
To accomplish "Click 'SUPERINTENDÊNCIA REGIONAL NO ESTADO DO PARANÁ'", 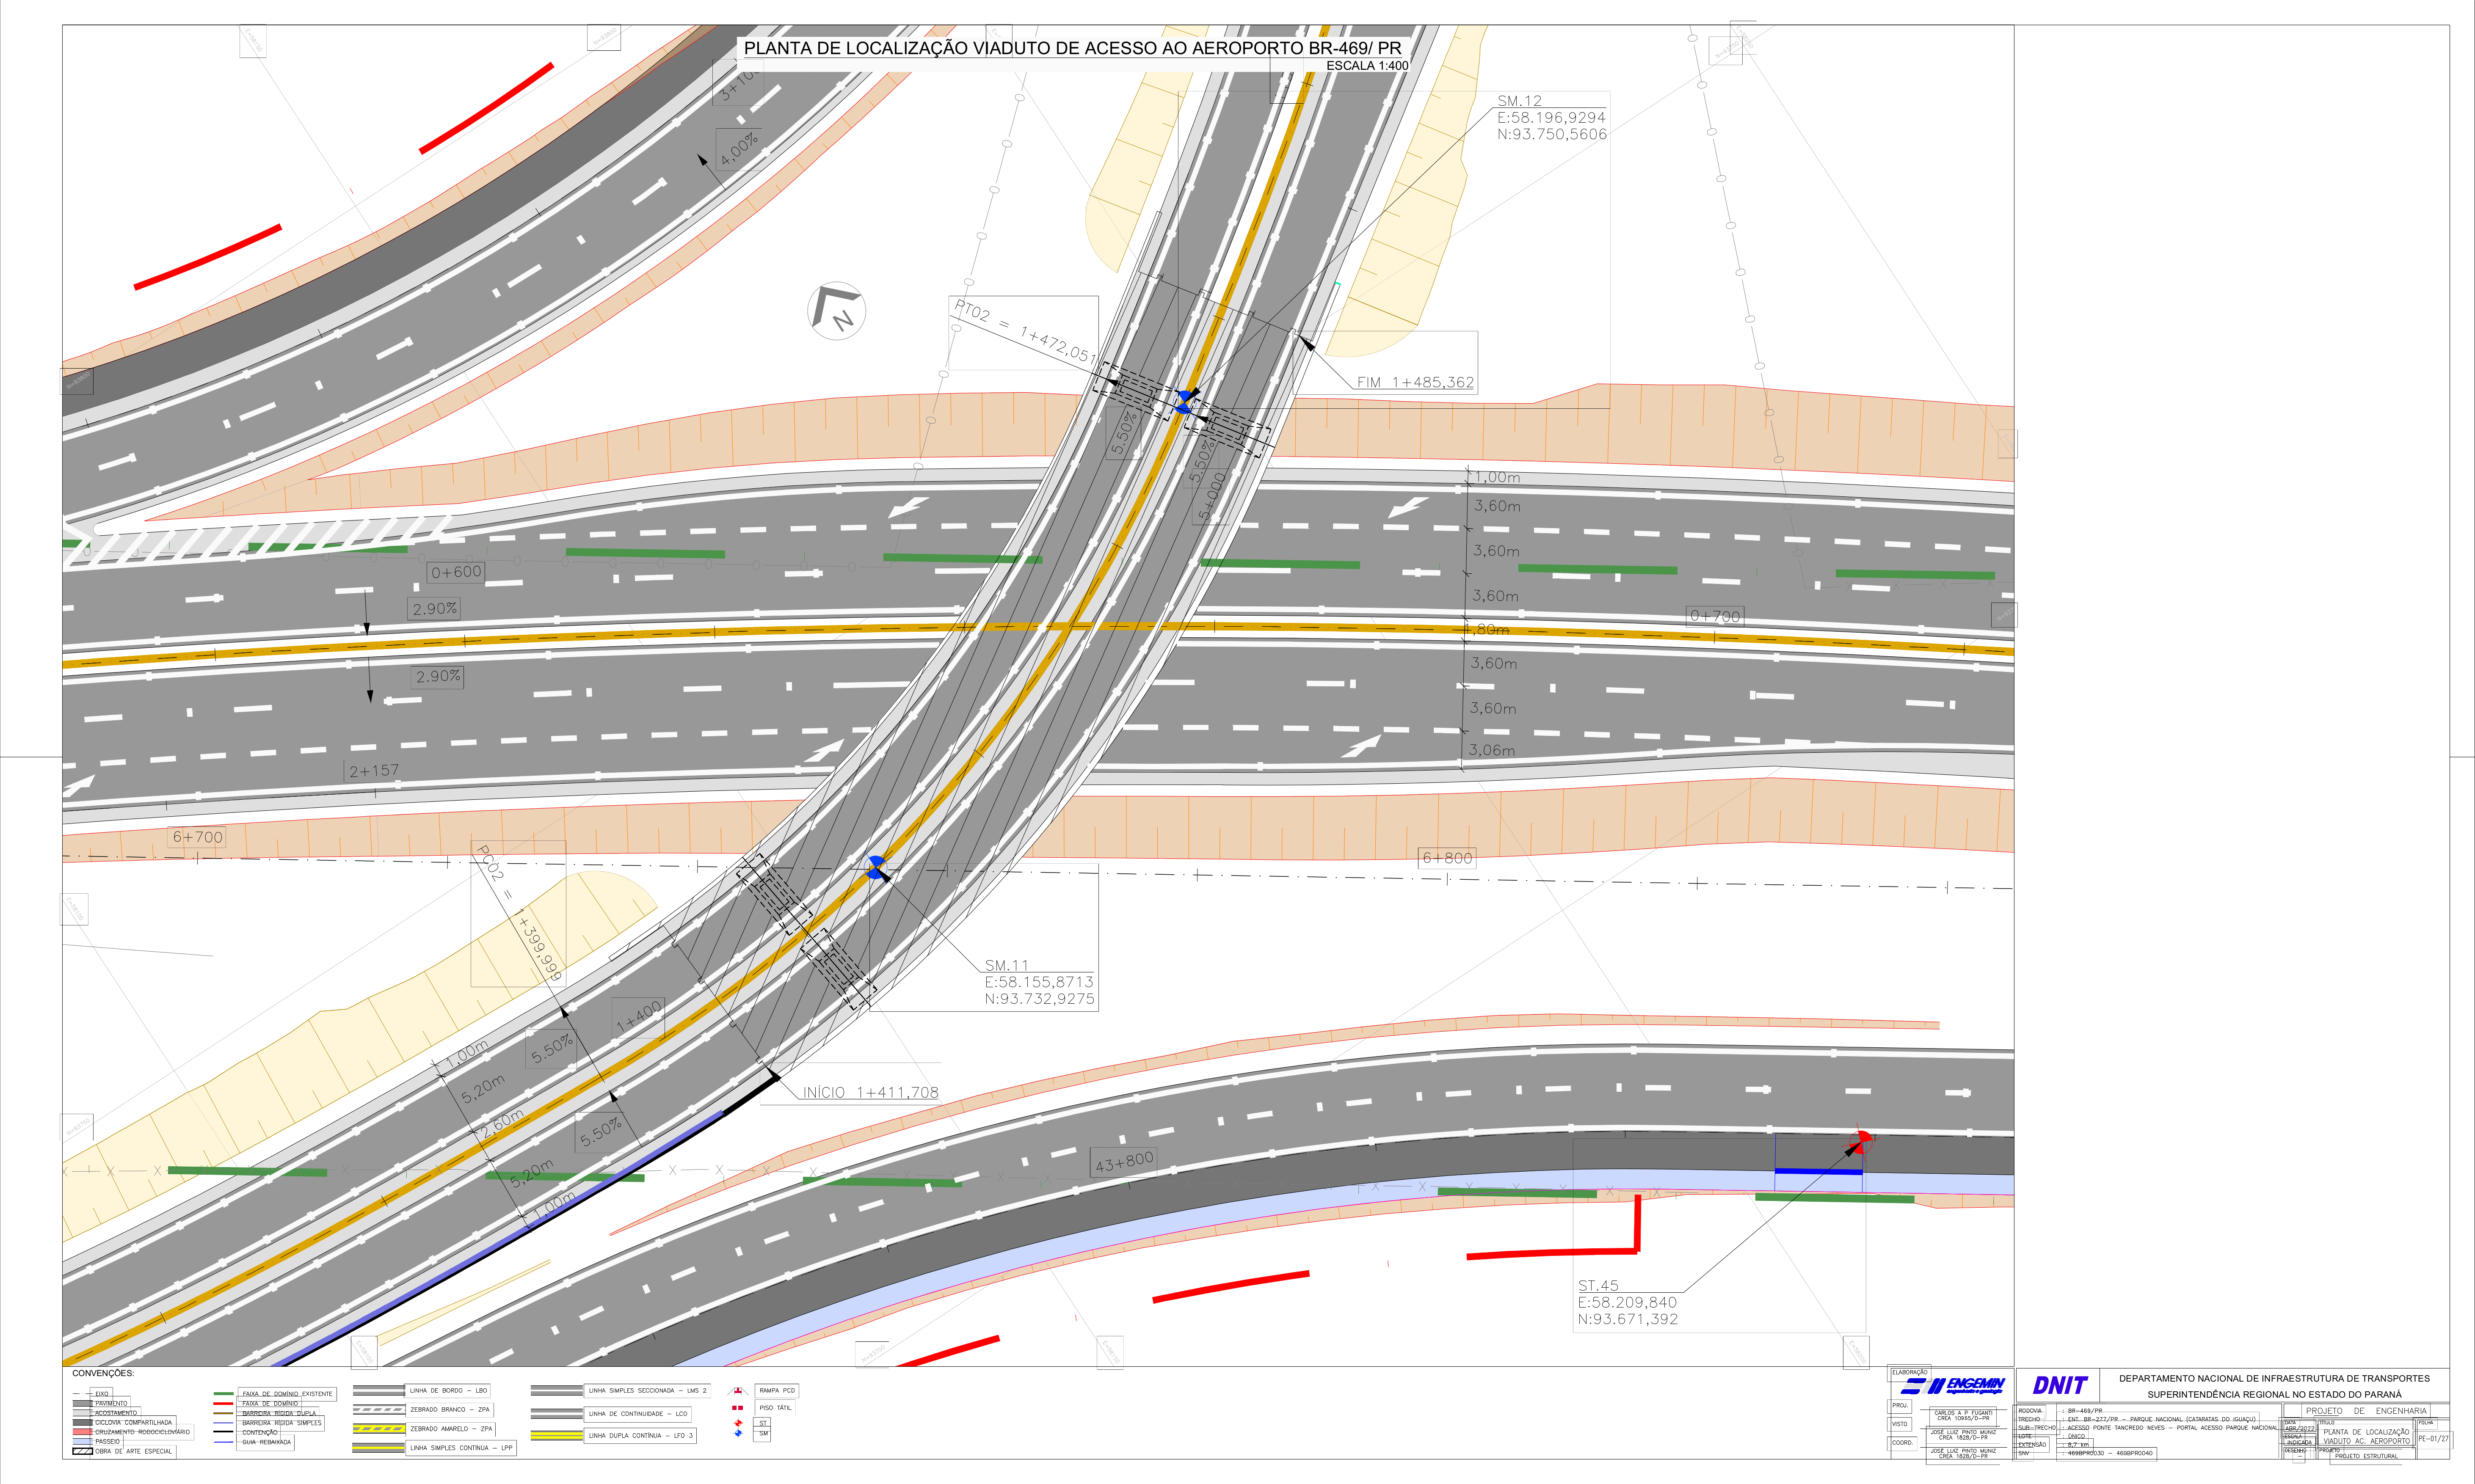I will 2274,1394.
